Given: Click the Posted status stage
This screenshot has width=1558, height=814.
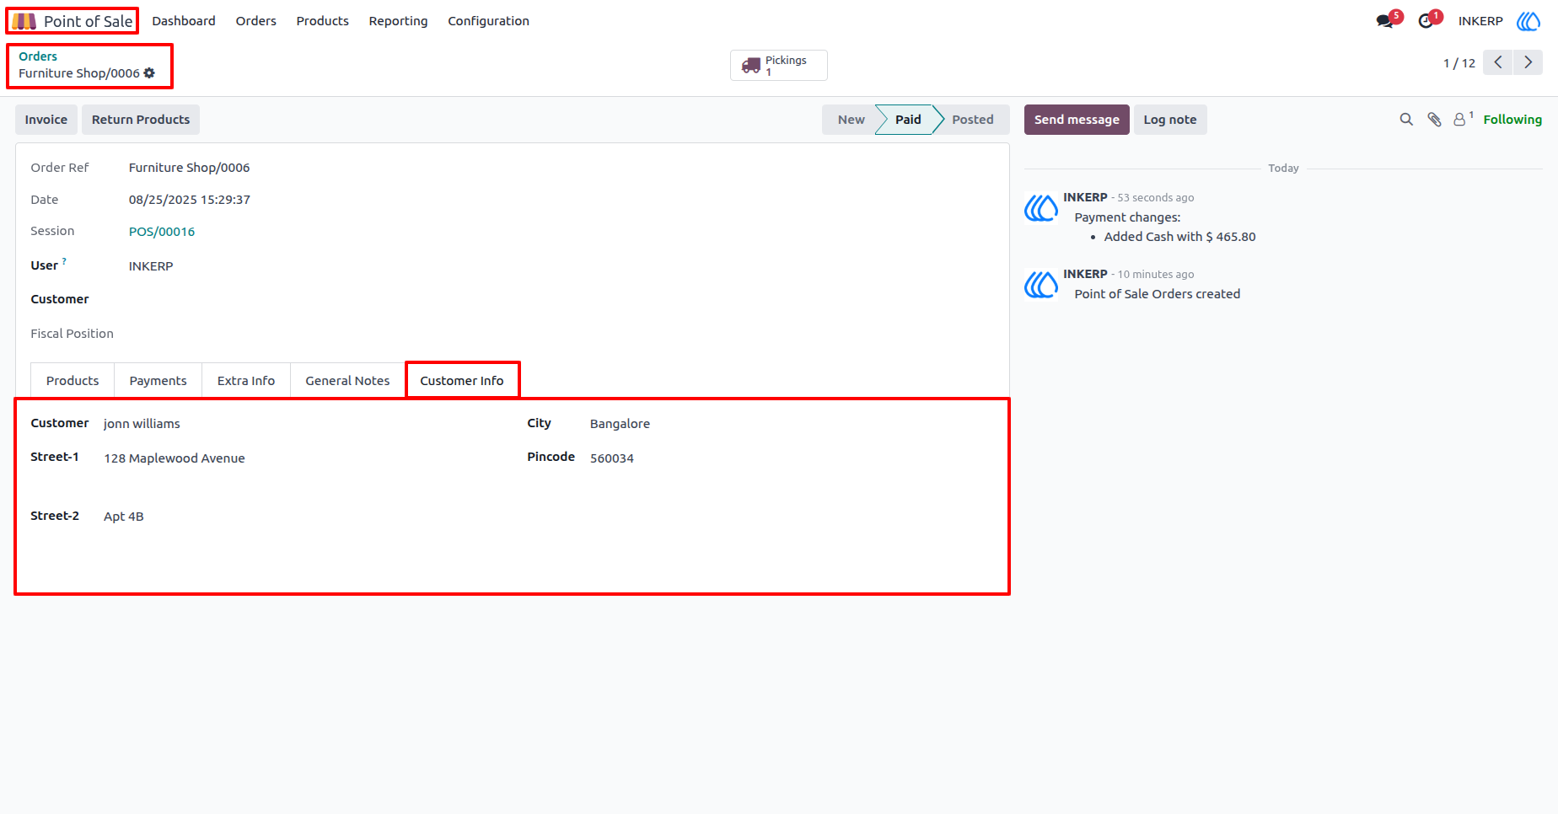Looking at the screenshot, I should coord(973,120).
